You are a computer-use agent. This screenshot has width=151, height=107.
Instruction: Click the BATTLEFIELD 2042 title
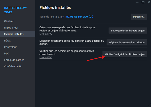coord(15,10)
